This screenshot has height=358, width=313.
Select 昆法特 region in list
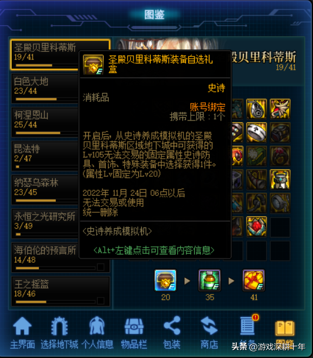(45, 156)
